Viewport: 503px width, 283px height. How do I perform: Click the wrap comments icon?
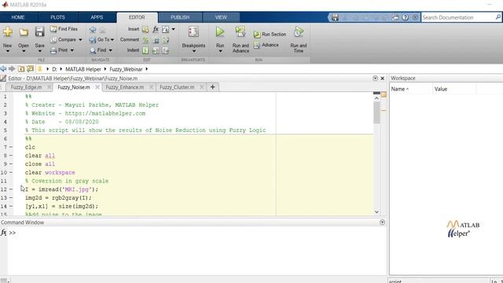point(166,40)
